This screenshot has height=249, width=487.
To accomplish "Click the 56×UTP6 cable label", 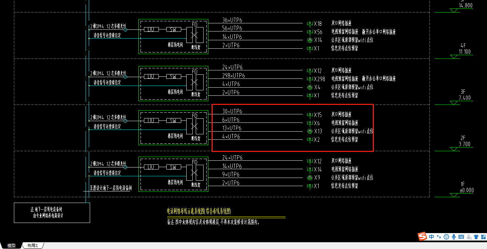I will pyautogui.click(x=232, y=28).
